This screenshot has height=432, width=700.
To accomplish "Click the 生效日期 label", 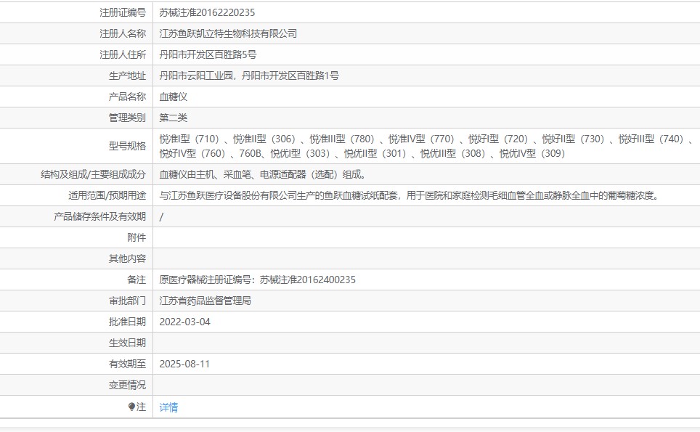I will click(127, 343).
